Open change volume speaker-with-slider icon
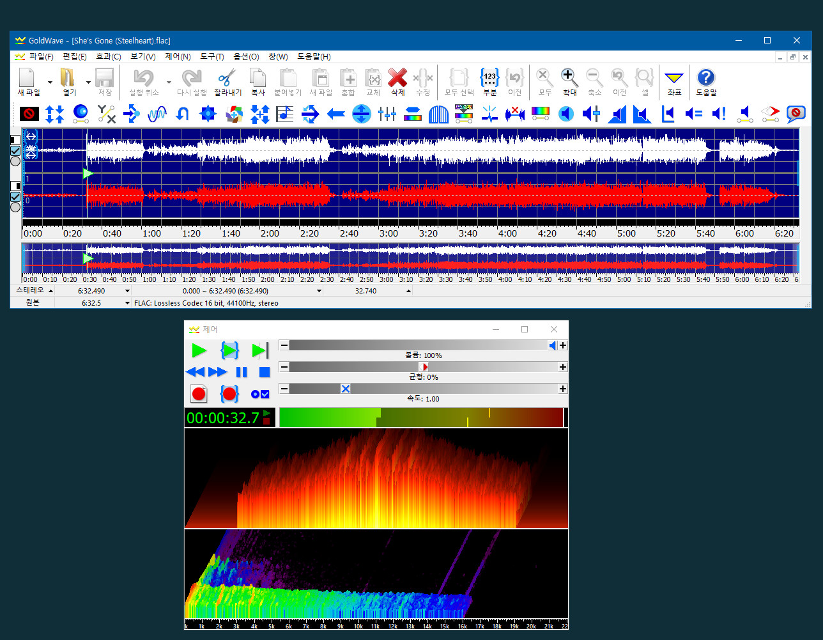Screen dimensions: 823x640 click(x=592, y=114)
